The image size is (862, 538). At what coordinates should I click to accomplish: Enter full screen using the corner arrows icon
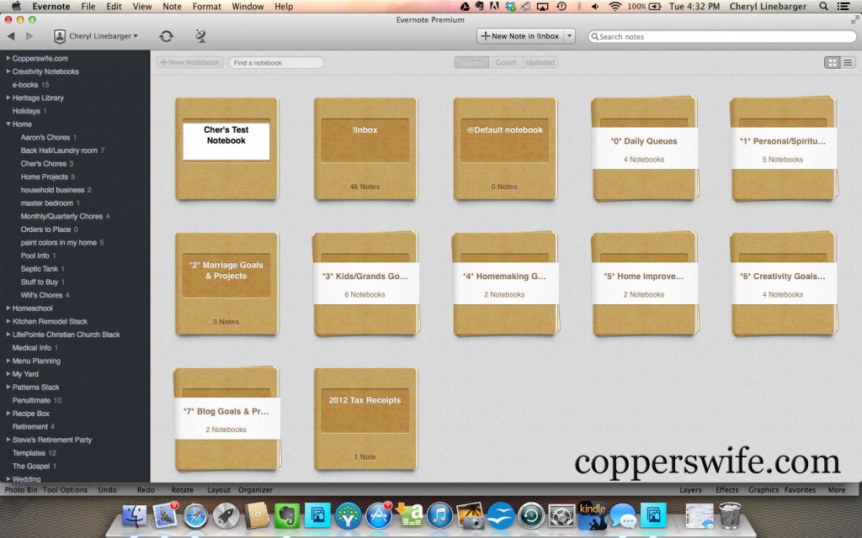[x=855, y=20]
